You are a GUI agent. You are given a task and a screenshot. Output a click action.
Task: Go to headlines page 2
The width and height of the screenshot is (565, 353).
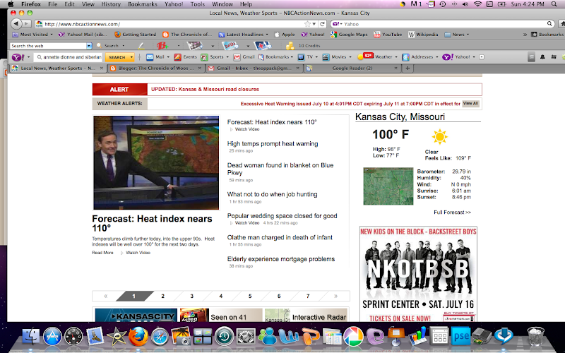(x=162, y=296)
